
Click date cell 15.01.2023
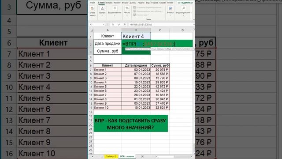(x=136, y=83)
